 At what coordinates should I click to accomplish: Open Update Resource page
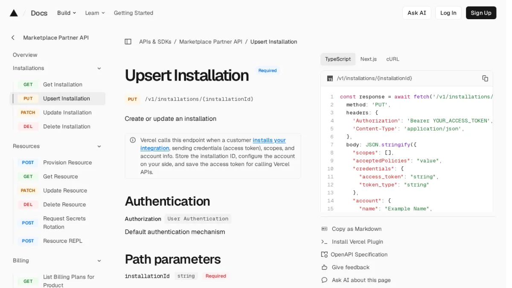point(65,191)
